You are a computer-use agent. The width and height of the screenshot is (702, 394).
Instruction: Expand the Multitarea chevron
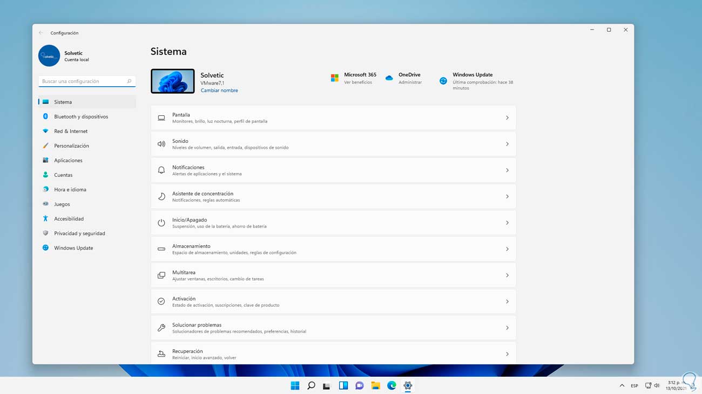point(507,275)
